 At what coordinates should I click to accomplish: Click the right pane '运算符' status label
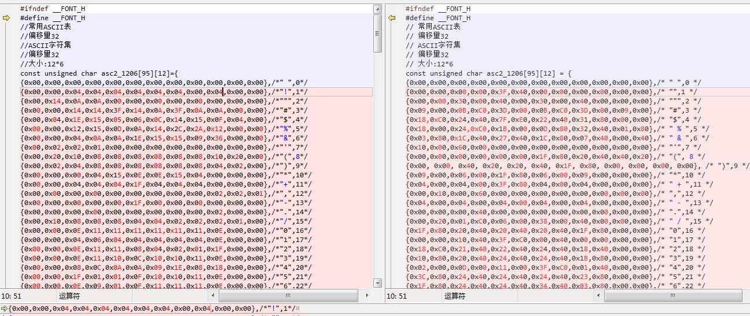tap(455, 296)
